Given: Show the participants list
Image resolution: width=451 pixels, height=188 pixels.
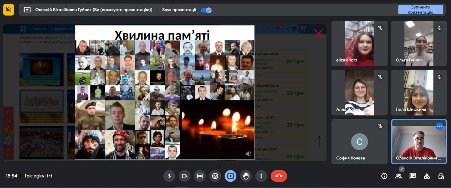Looking at the screenshot, I should 398,176.
